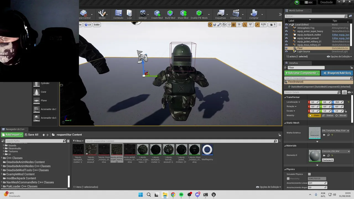Screen dimensions: 354x199
Task: Select the translate gizmo tool in viewport
Action: pos(210,25)
